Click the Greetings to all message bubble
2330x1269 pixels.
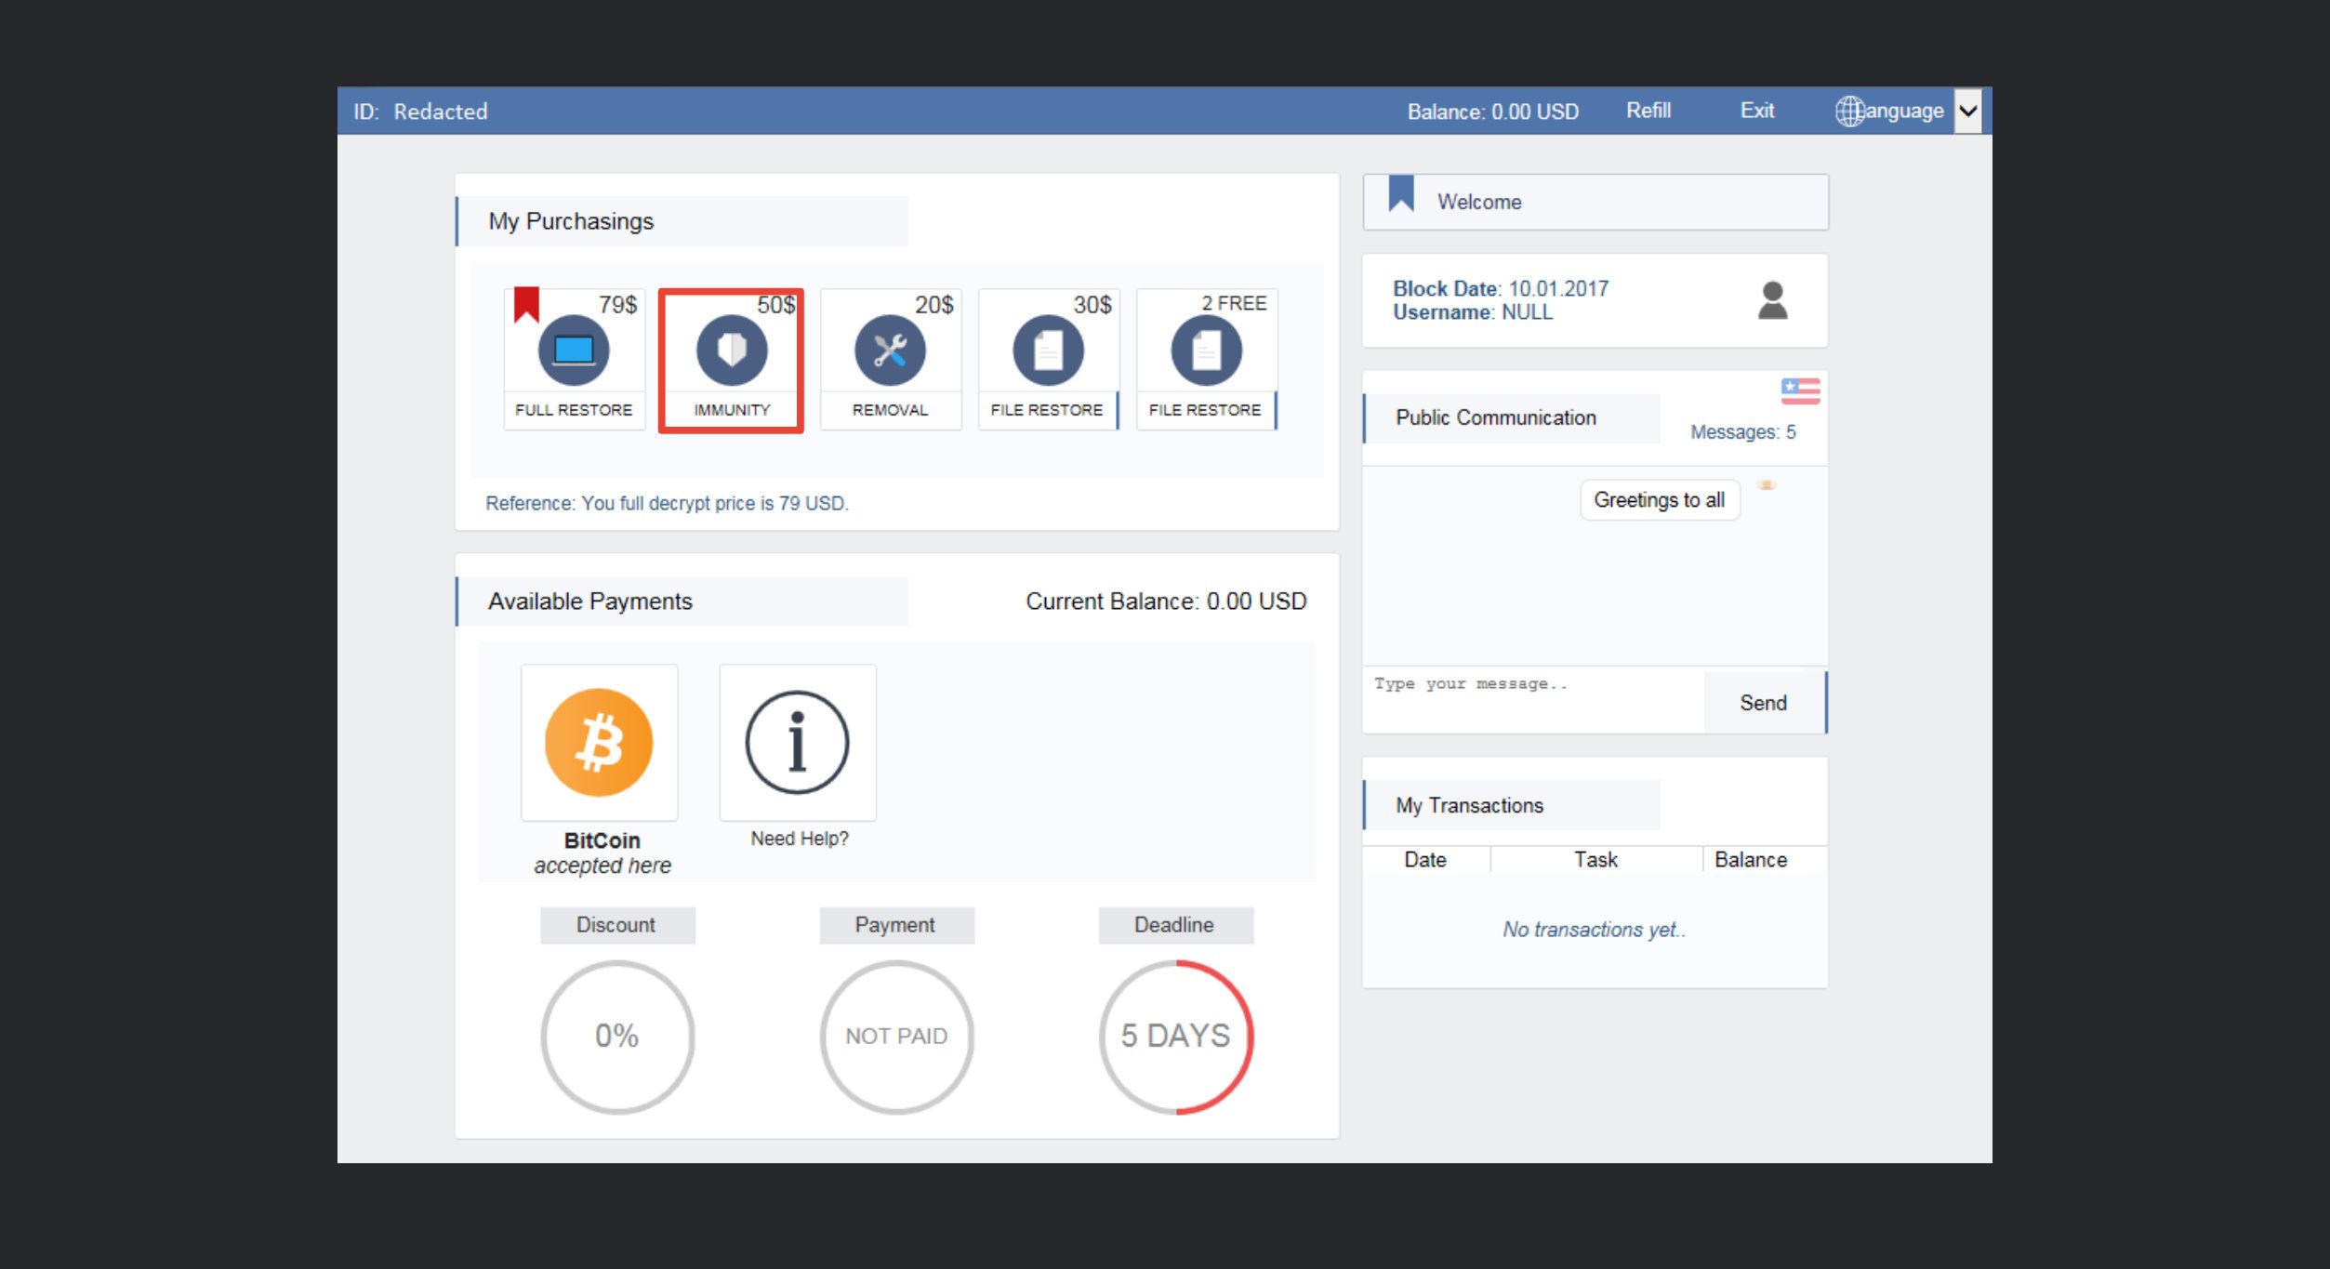point(1659,500)
